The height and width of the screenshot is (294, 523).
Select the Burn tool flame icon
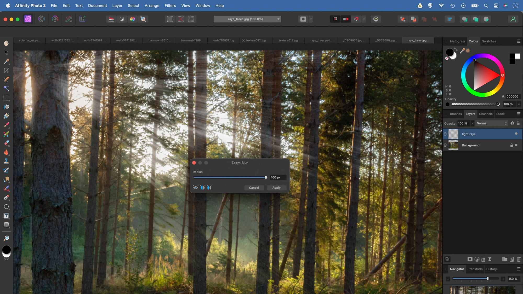[6, 152]
